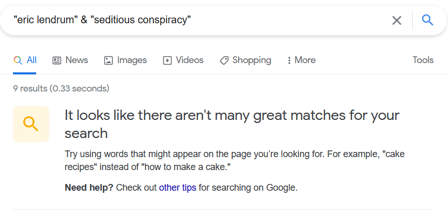Follow the "other tips" link

[x=177, y=188]
